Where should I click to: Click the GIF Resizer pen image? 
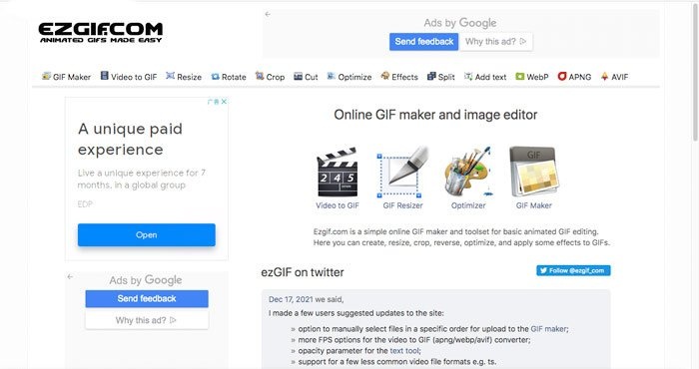click(x=402, y=173)
